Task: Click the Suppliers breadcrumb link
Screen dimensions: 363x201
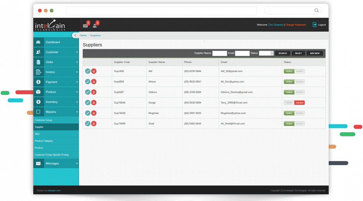Action: (95, 35)
